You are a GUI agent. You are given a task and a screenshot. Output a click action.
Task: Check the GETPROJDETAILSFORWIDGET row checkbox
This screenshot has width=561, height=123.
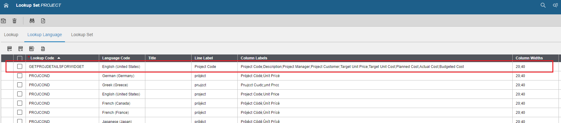pyautogui.click(x=20, y=66)
